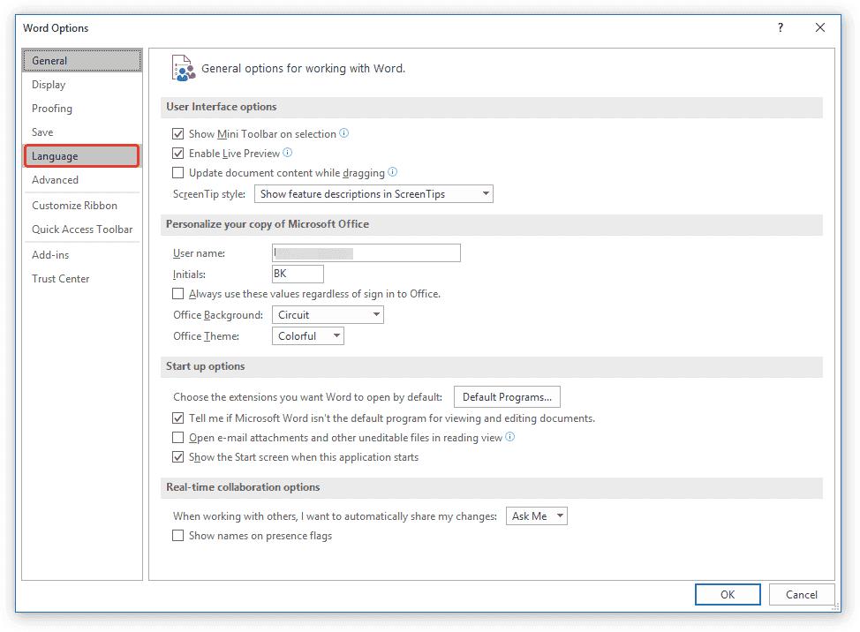This screenshot has width=860, height=632.
Task: Toggle Show Mini Toolbar on selection
Action: click(x=178, y=134)
